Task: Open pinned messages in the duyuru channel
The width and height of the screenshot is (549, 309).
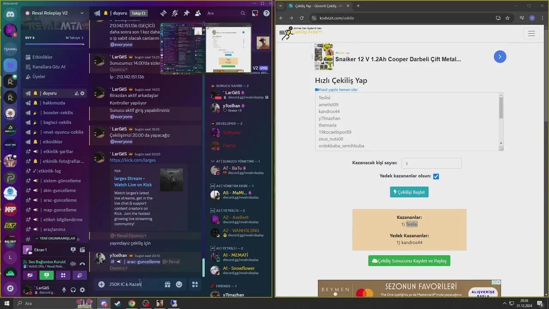Action: [186, 13]
